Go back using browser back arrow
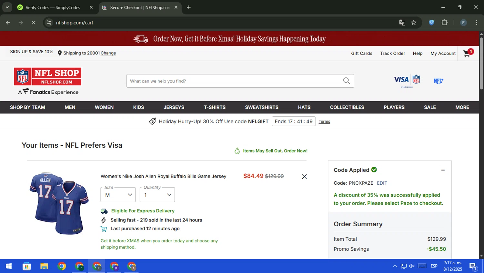484x273 pixels. pos(8,23)
